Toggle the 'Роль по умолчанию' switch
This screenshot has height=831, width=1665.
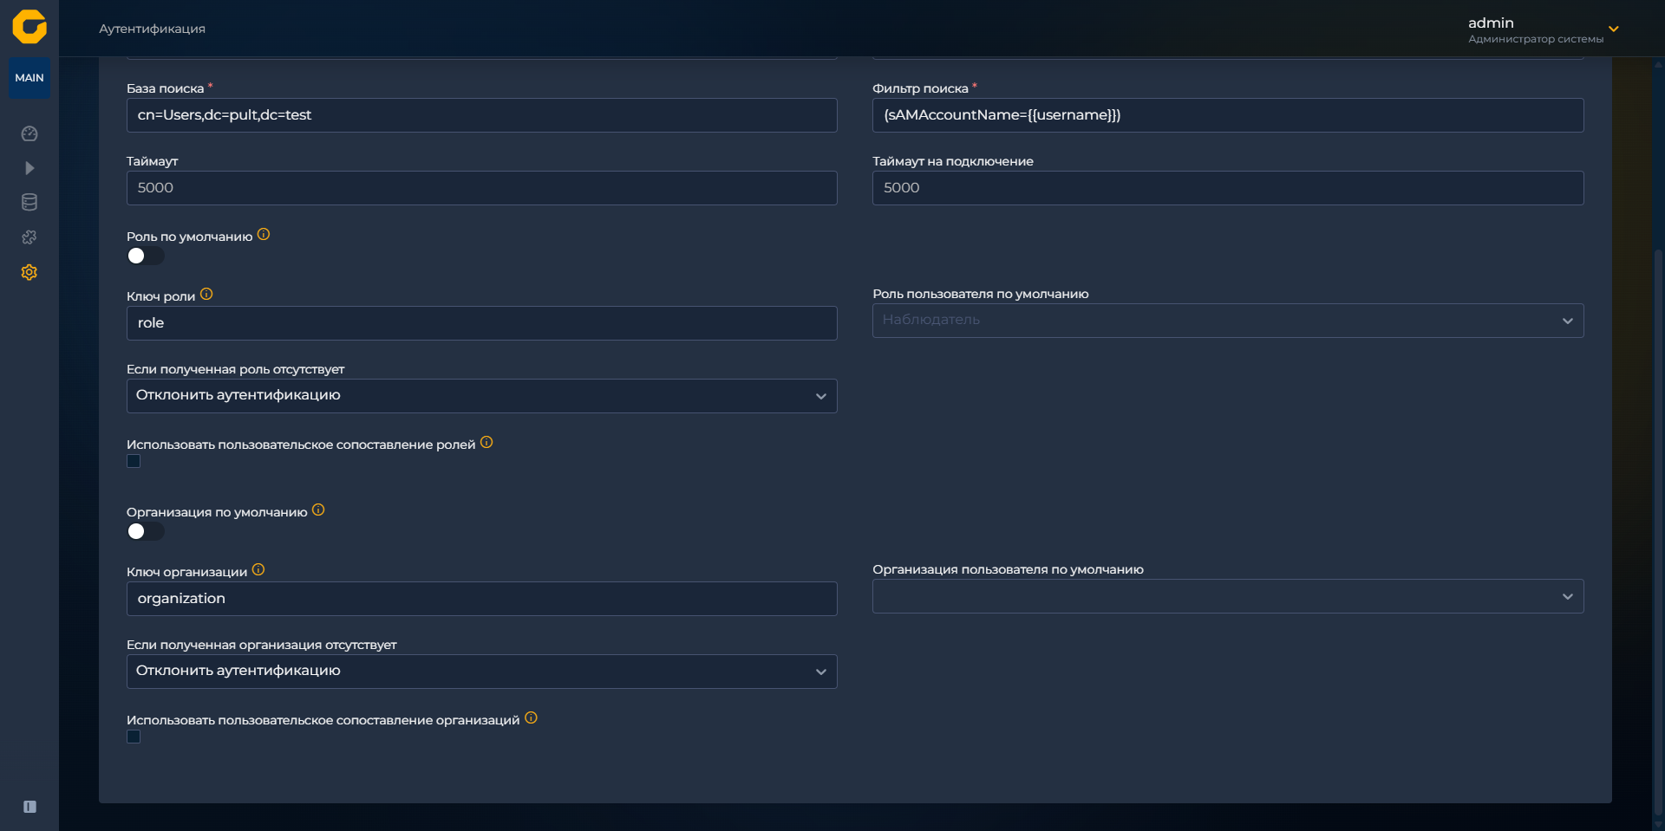(145, 256)
